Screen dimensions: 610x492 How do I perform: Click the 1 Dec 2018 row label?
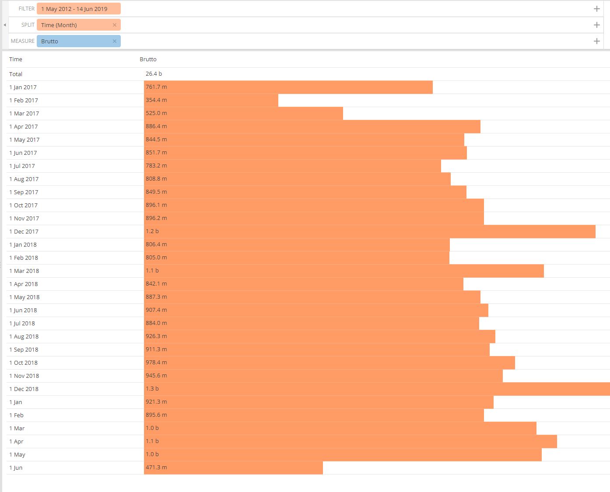[x=24, y=389]
